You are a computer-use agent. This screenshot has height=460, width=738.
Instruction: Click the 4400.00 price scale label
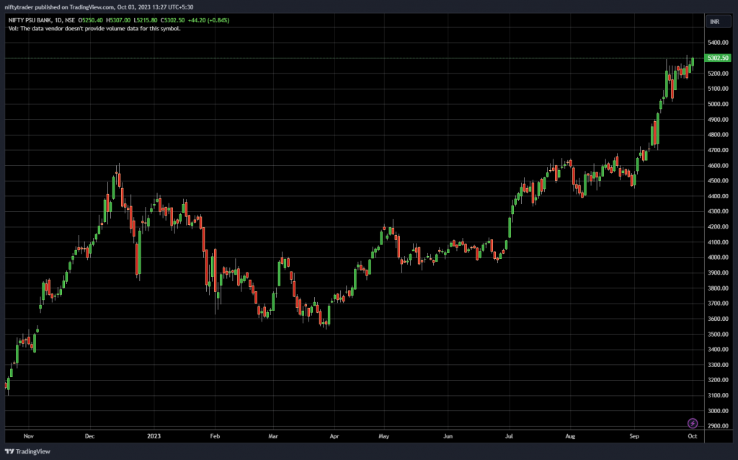[718, 196]
